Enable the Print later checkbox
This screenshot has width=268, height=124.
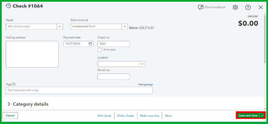[99, 50]
